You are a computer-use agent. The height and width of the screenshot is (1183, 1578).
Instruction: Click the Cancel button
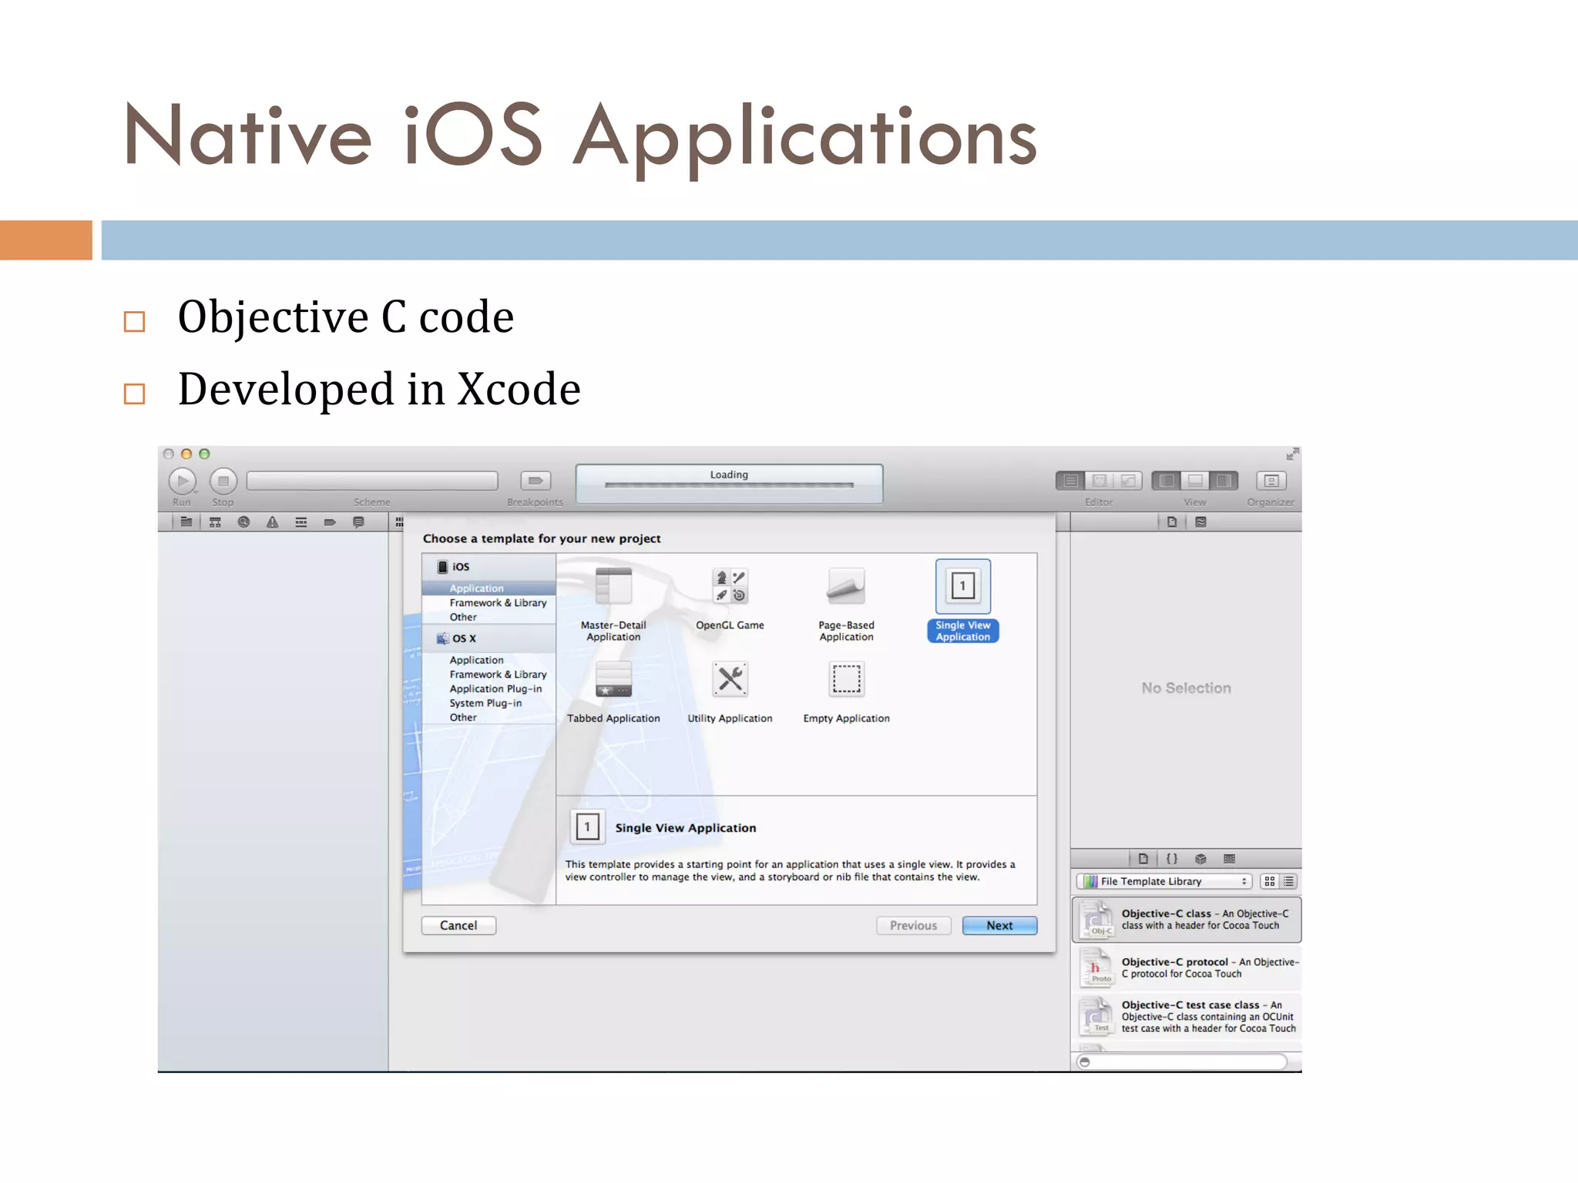point(458,926)
